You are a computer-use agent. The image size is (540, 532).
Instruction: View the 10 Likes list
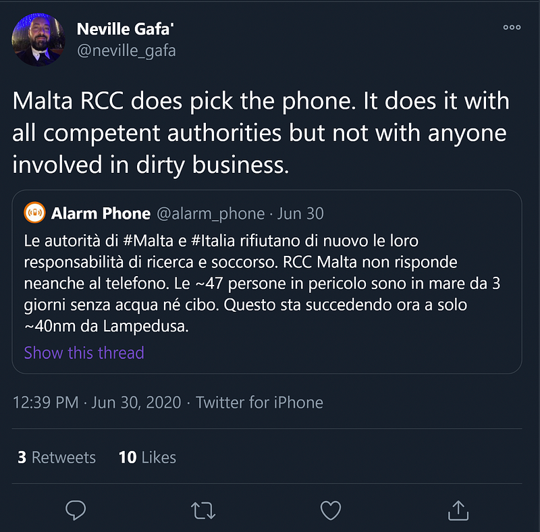point(147,457)
